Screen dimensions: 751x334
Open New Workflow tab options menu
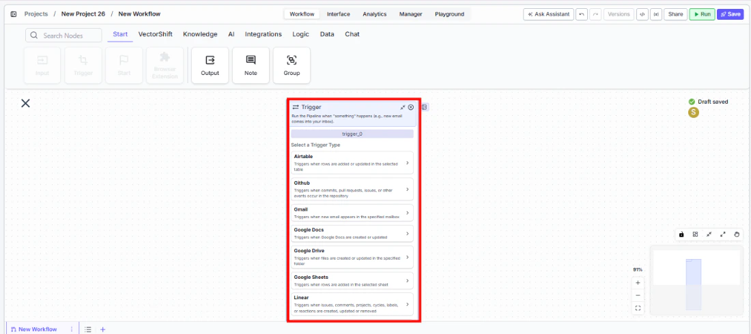click(72, 329)
